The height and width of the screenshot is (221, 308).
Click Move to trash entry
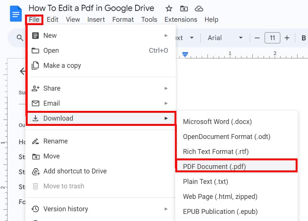[x=101, y=186]
